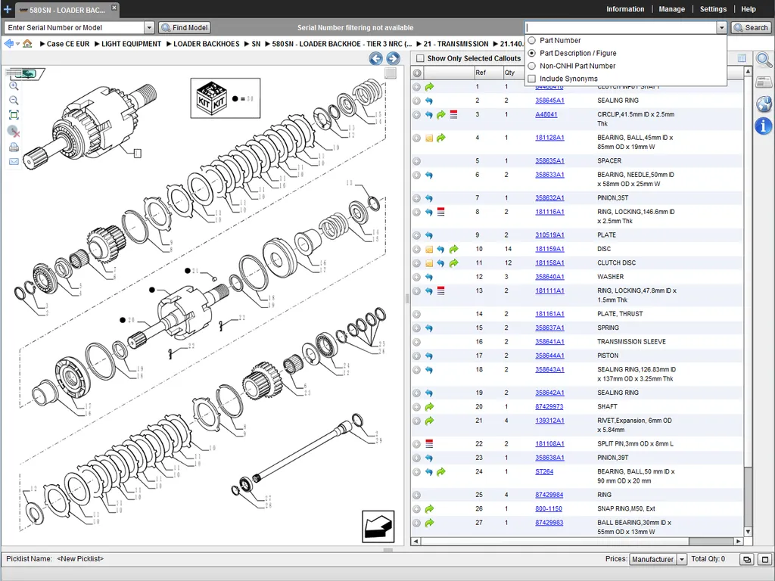
Task: Zoom in on the parts diagram
Action: tap(14, 86)
